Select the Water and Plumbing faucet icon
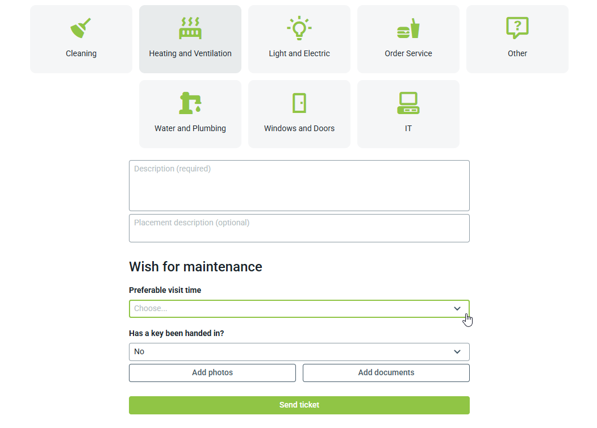597x428 pixels. (x=190, y=103)
